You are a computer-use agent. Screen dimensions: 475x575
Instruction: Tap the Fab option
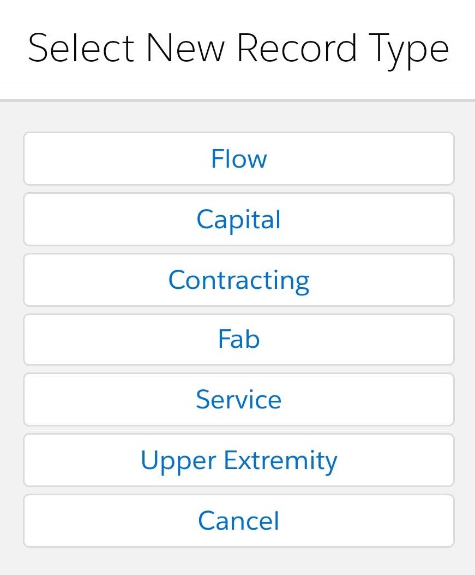238,340
